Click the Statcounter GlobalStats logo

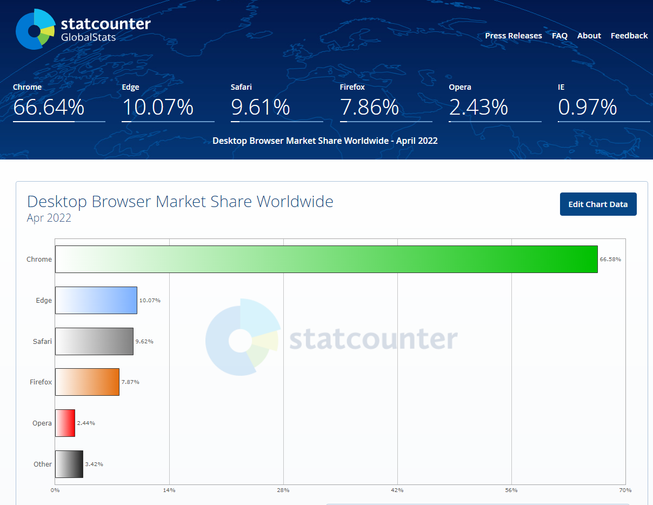pyautogui.click(x=83, y=29)
